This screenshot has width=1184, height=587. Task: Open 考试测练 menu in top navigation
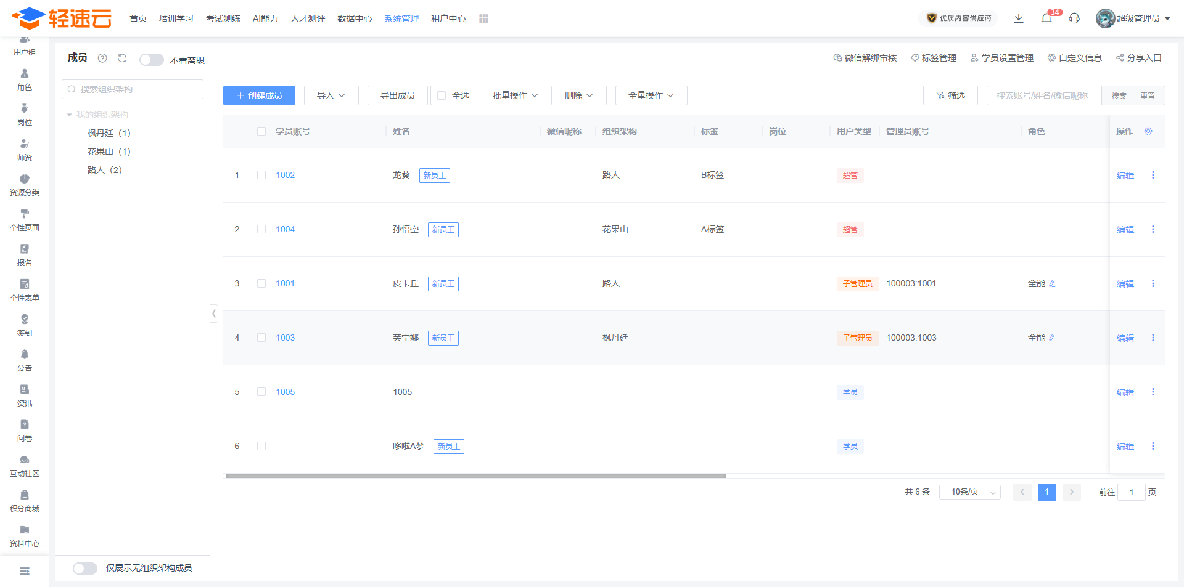[x=223, y=18]
